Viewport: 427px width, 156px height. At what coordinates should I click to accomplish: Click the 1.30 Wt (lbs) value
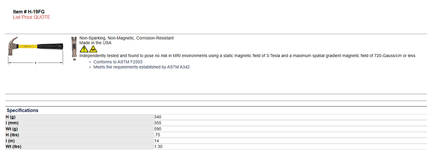pos(158,147)
